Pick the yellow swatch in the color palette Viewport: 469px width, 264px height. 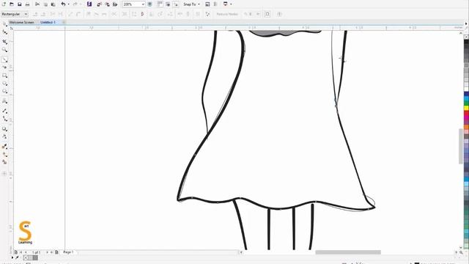click(466, 108)
